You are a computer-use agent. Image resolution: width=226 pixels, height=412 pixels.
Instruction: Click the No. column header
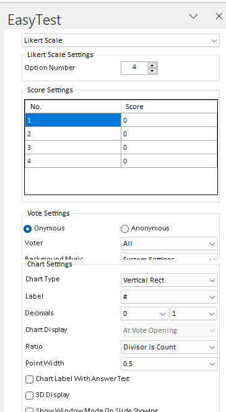click(73, 107)
